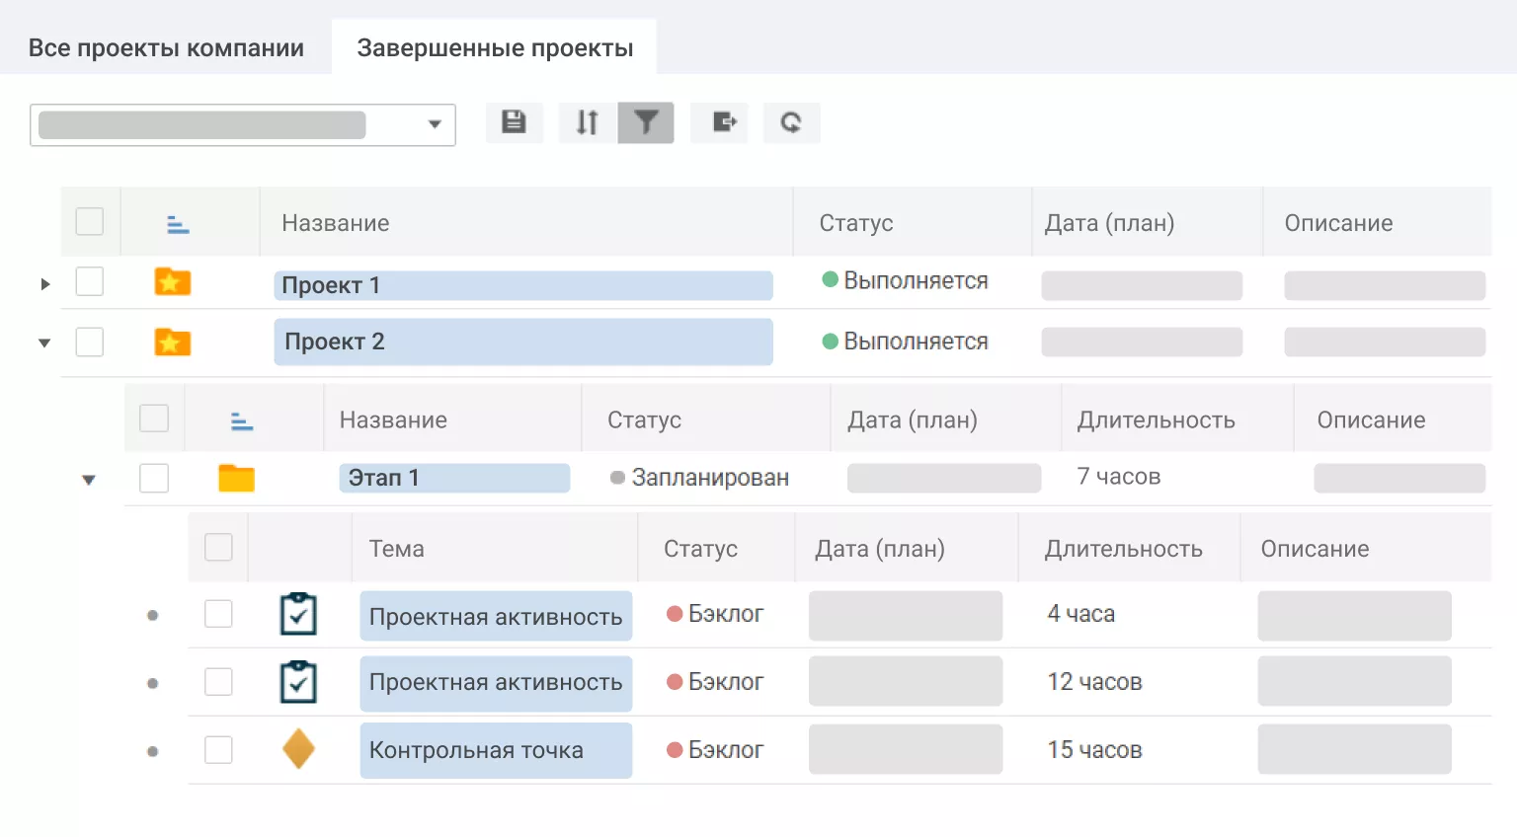Check the checkbox for Этап 1 row
The width and height of the screenshot is (1517, 837).
pos(154,478)
